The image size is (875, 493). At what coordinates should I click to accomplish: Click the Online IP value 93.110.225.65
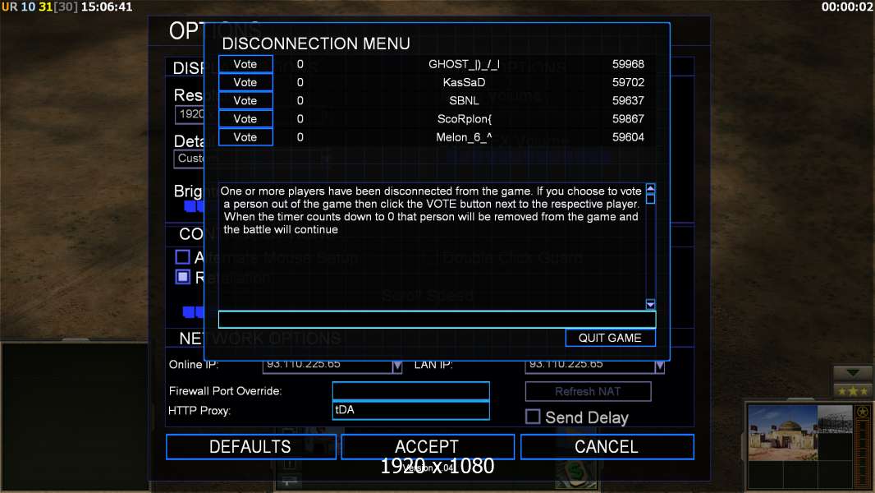304,364
